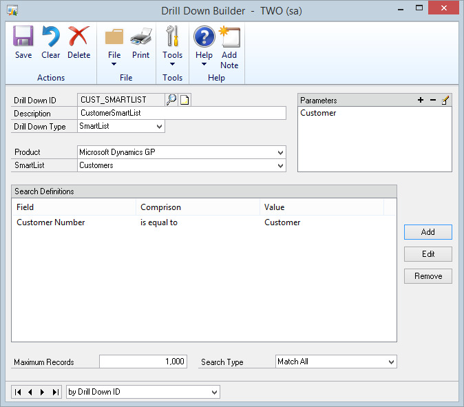Go to previous record arrow
The image size is (464, 407).
[x=30, y=393]
